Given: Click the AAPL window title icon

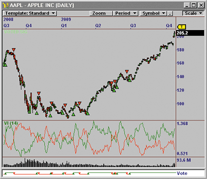Looking at the screenshot, I should pyautogui.click(x=6, y=5).
